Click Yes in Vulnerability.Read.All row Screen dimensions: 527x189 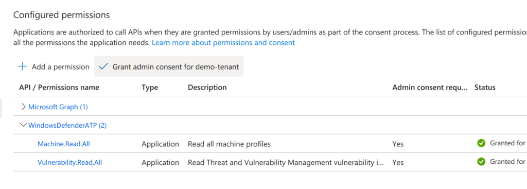pyautogui.click(x=398, y=162)
